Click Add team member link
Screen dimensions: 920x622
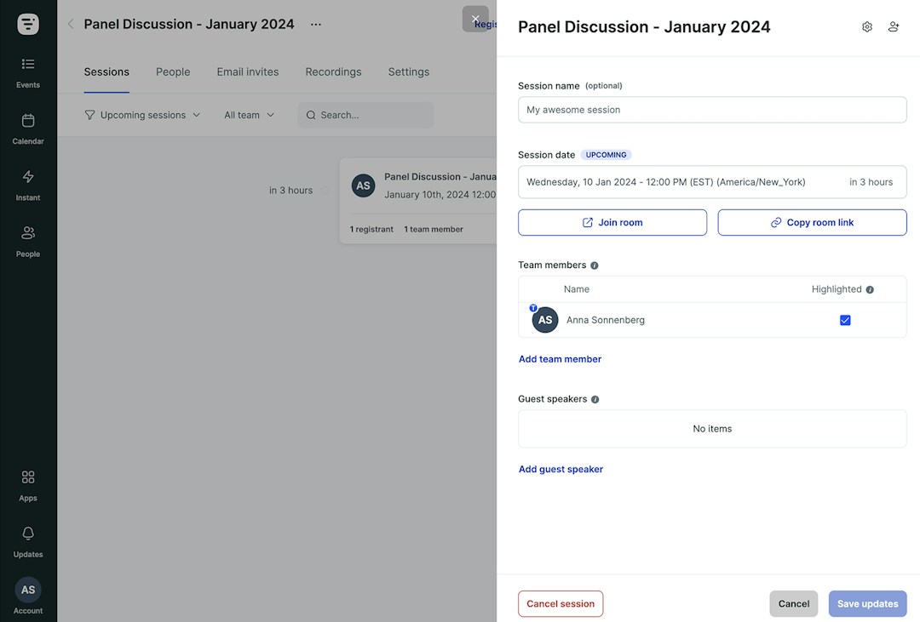tap(560, 359)
